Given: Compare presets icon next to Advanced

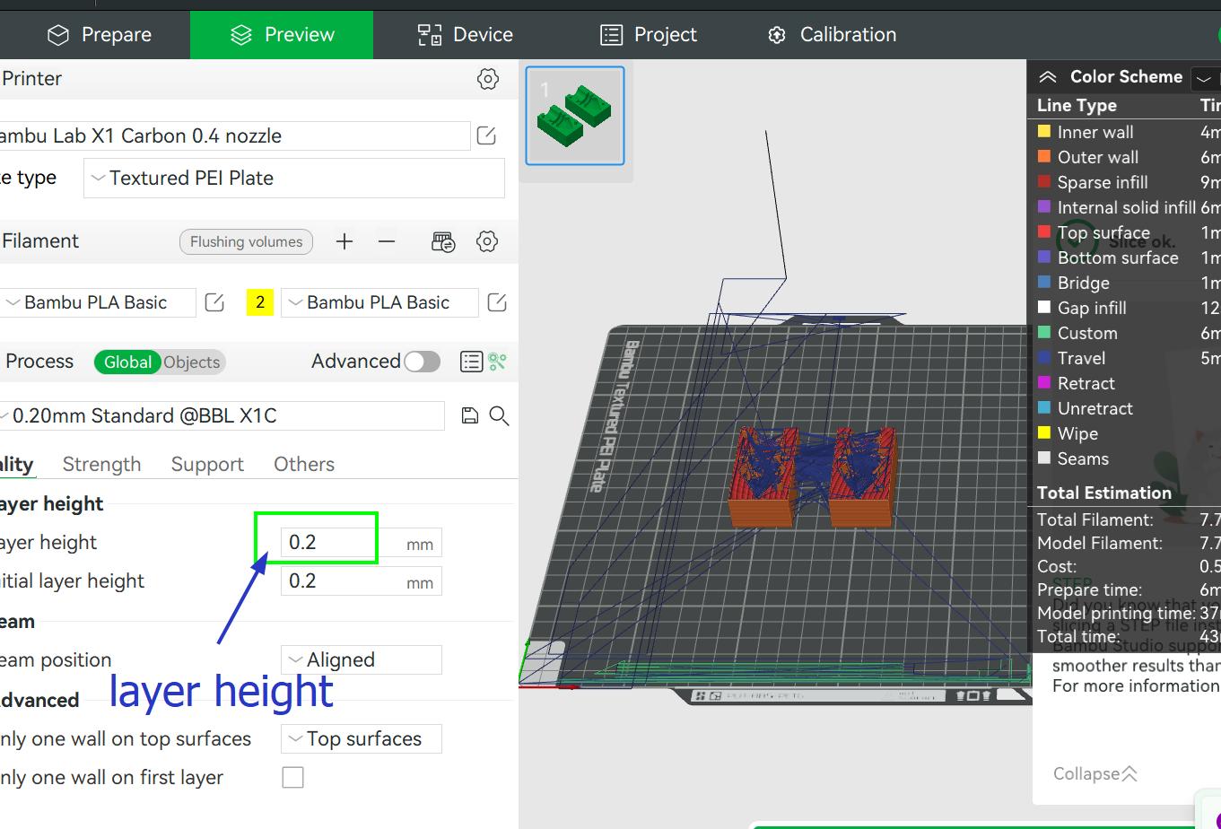Looking at the screenshot, I should [498, 362].
